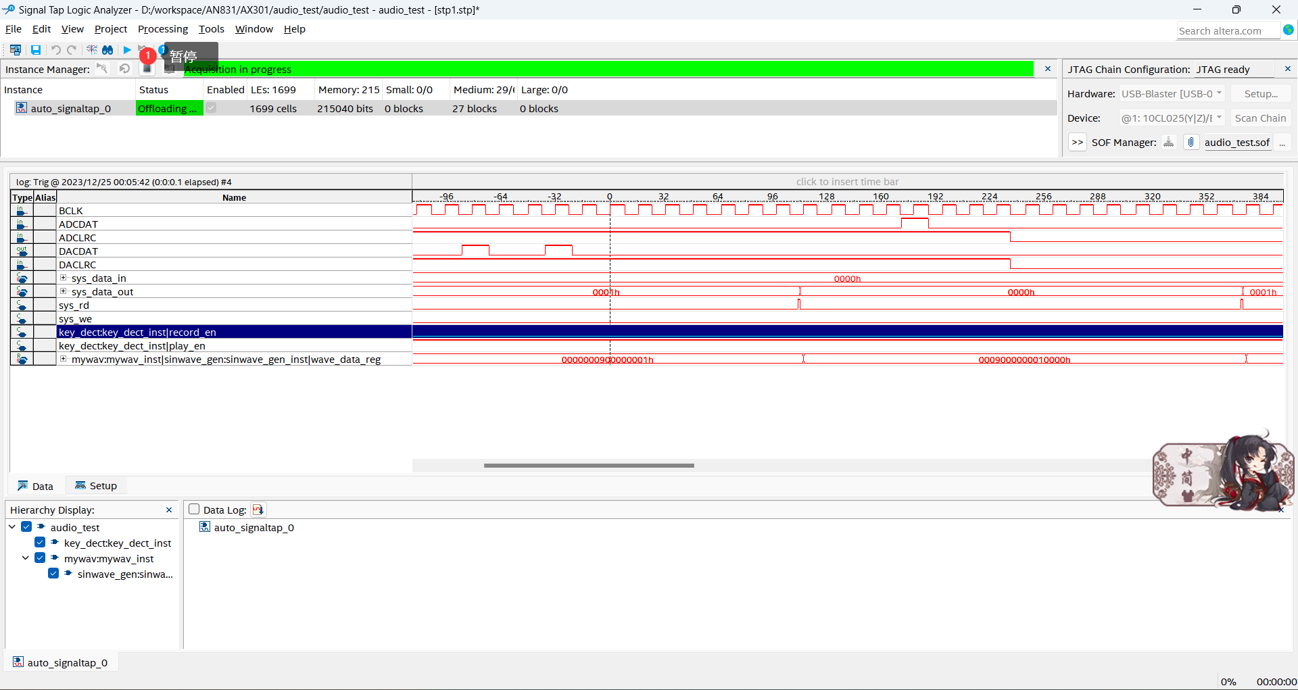Click the Instance Manager run-analysis icon

tap(102, 69)
